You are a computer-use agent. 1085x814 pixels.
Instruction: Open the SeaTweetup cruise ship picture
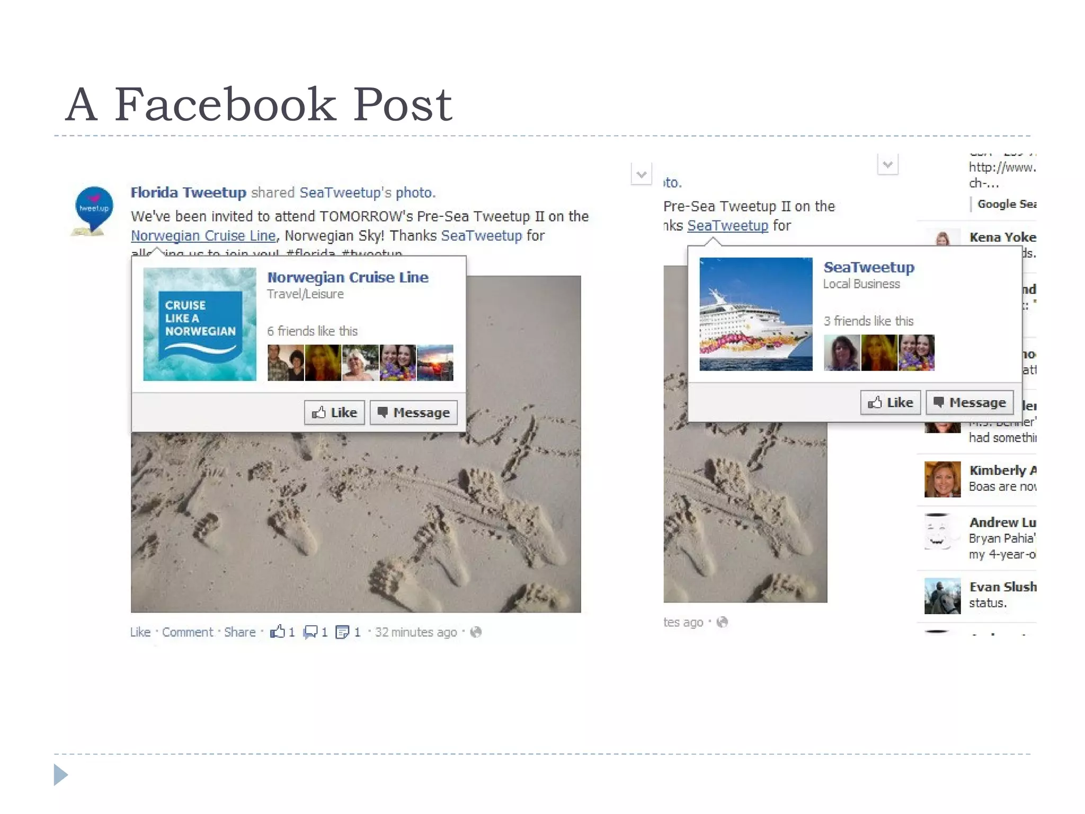click(x=756, y=314)
